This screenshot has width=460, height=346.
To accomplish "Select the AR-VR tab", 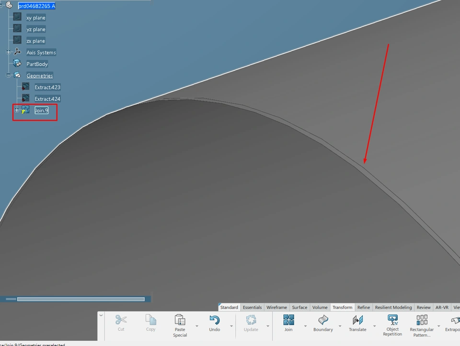I will [442, 307].
